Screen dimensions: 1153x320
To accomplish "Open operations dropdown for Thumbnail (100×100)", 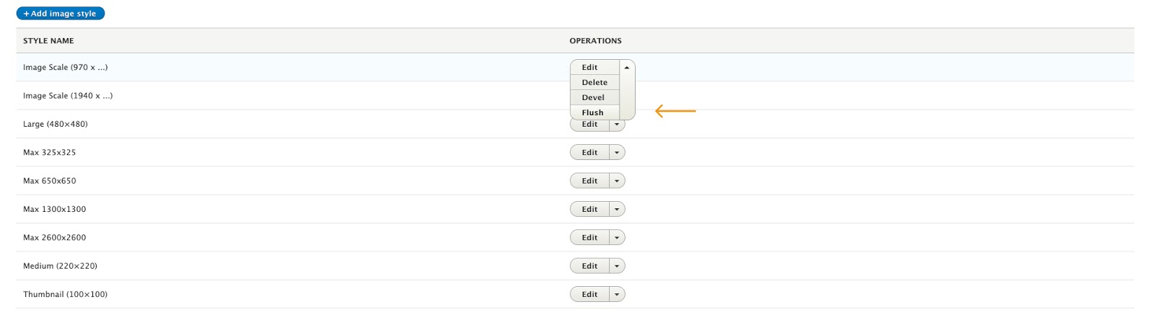I will click(x=617, y=294).
